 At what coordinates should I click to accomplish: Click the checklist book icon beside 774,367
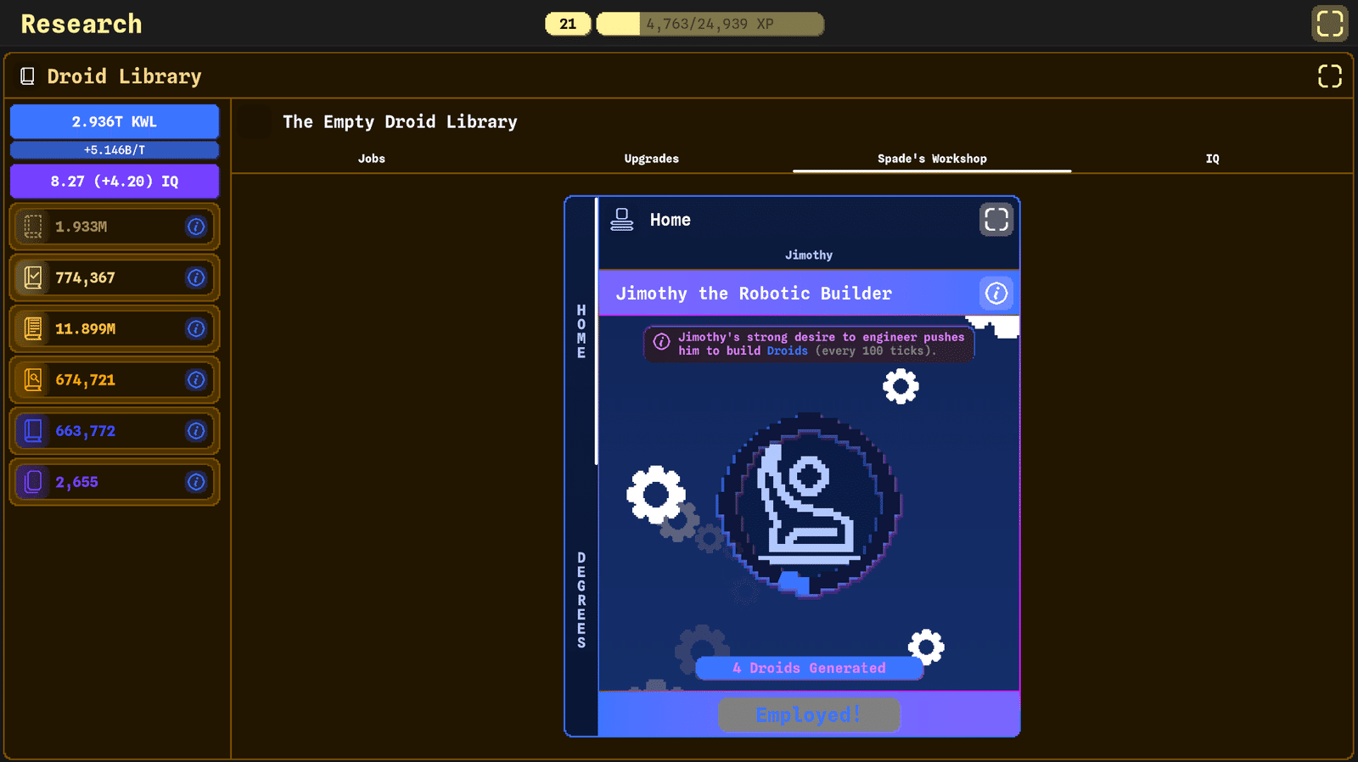click(x=33, y=277)
